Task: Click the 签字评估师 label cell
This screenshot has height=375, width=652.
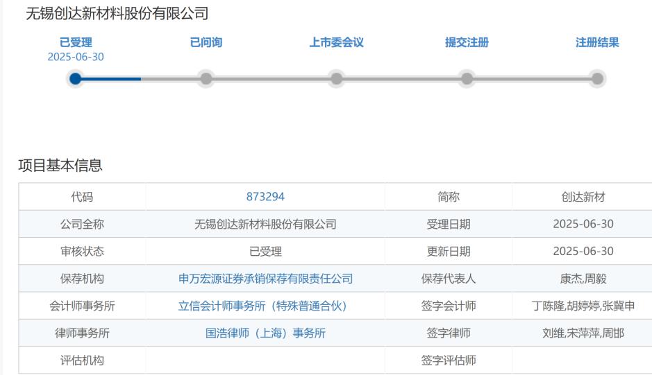Action: pos(449,360)
